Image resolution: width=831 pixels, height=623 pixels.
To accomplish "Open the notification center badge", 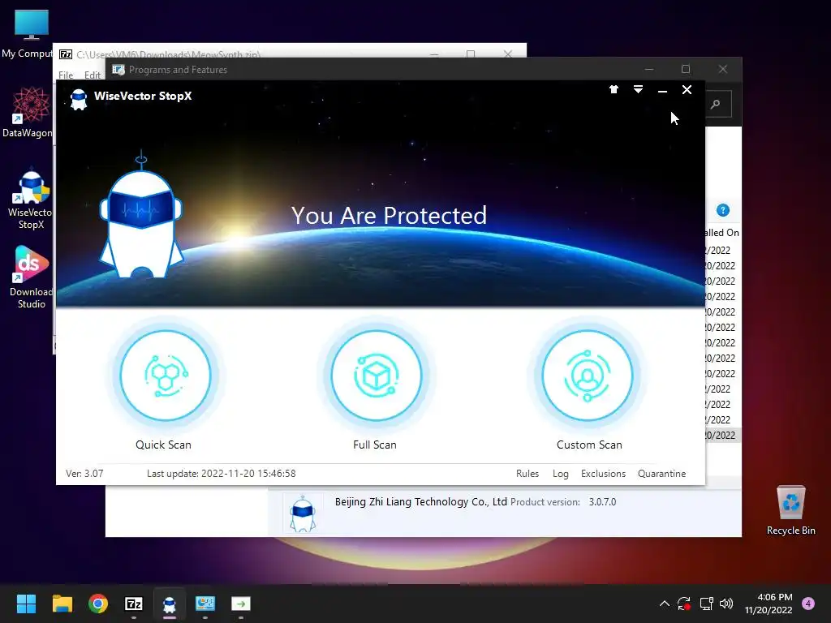I will point(808,604).
